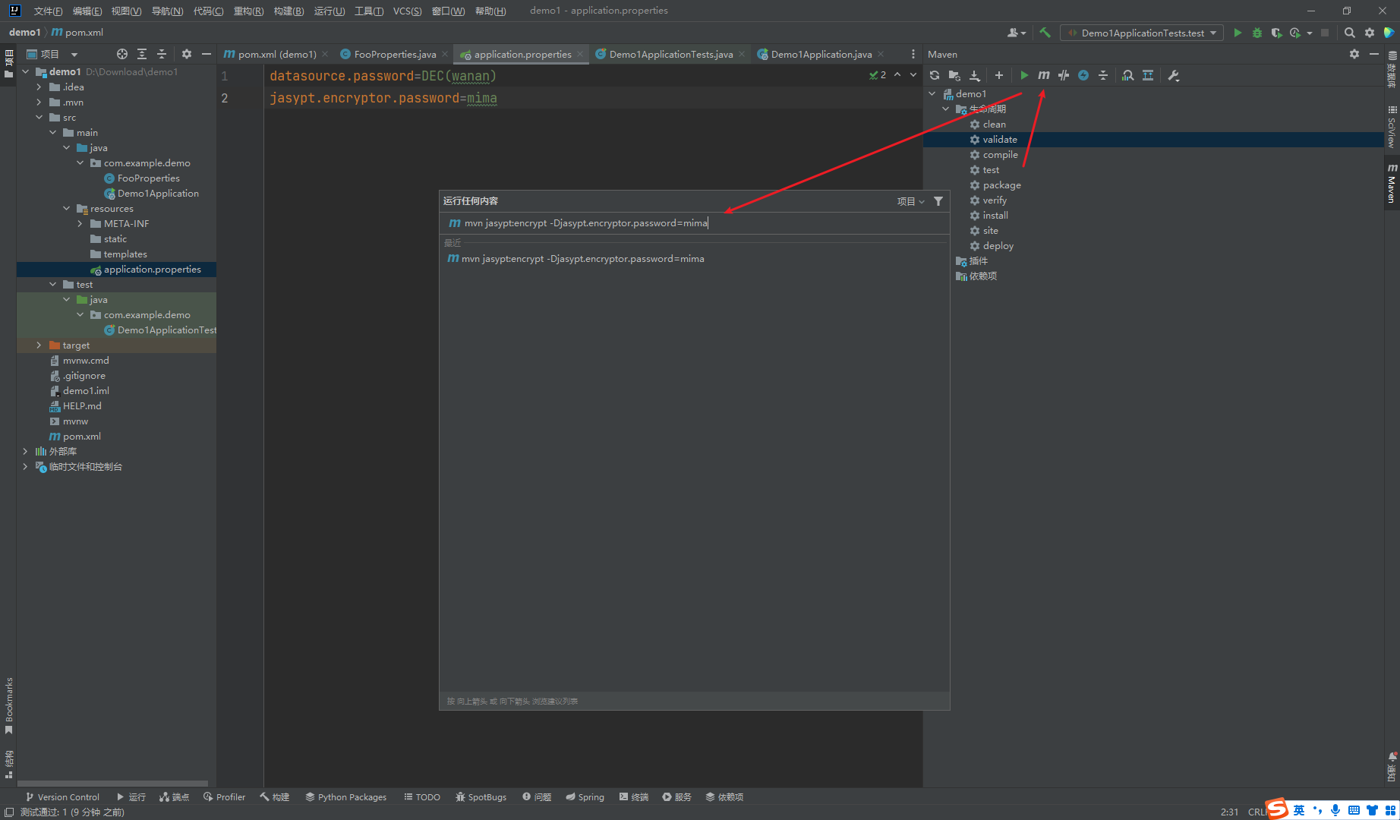1400x820 pixels.
Task: Expand .mvn folder
Action: (x=39, y=102)
